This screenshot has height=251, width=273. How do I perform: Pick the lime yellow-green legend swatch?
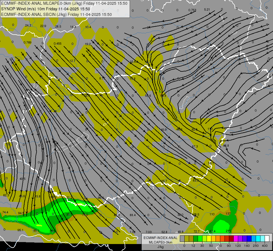click(x=205, y=238)
